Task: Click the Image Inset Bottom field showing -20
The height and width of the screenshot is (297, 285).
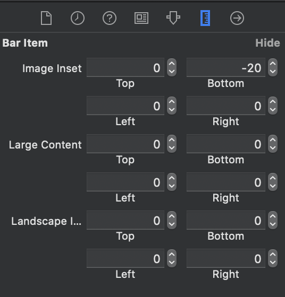Action: coord(226,68)
